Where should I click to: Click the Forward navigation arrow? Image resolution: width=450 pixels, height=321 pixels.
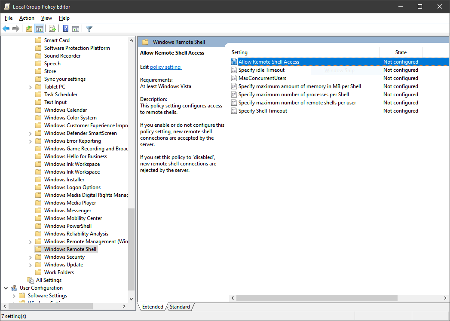point(16,28)
